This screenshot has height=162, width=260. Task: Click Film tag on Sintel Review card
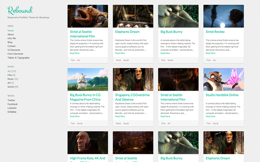coord(208,60)
